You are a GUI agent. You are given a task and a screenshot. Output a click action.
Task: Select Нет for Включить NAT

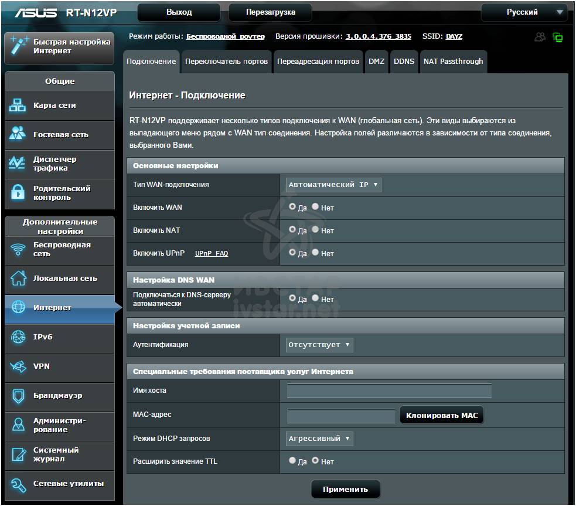pos(315,229)
